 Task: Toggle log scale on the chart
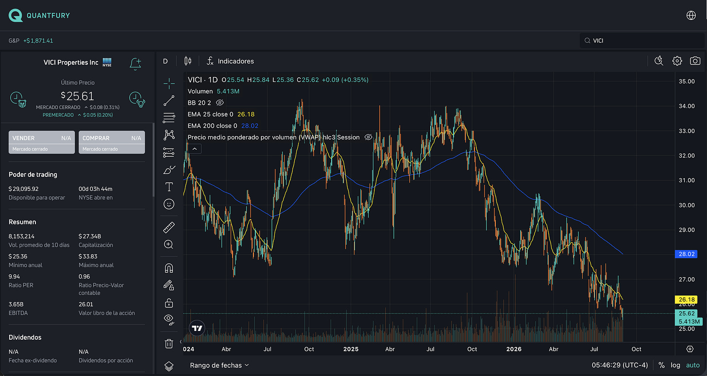coord(675,365)
